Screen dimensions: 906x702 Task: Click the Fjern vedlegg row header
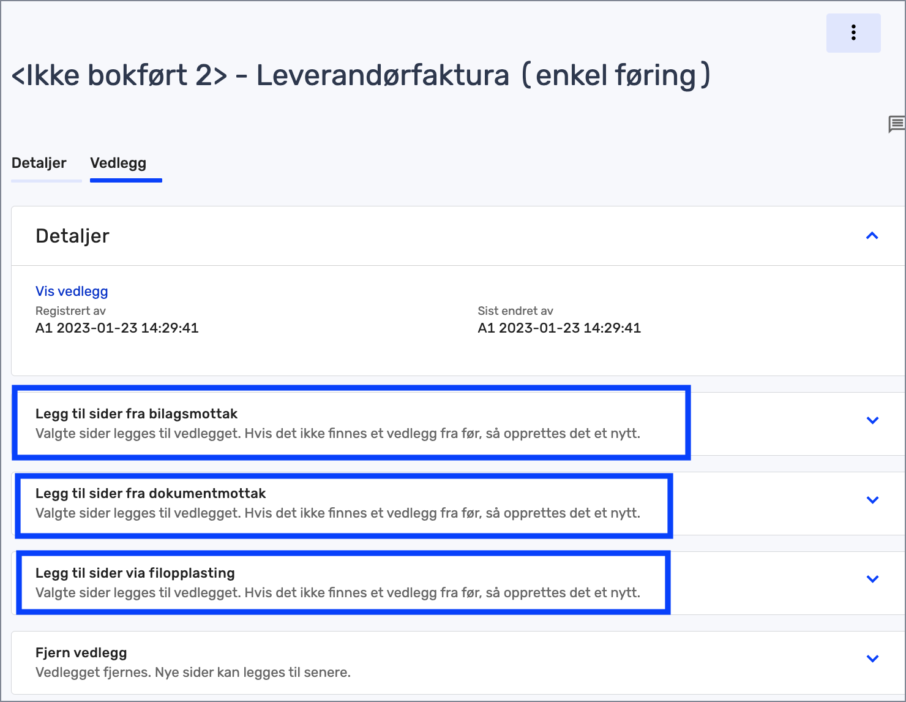point(81,652)
